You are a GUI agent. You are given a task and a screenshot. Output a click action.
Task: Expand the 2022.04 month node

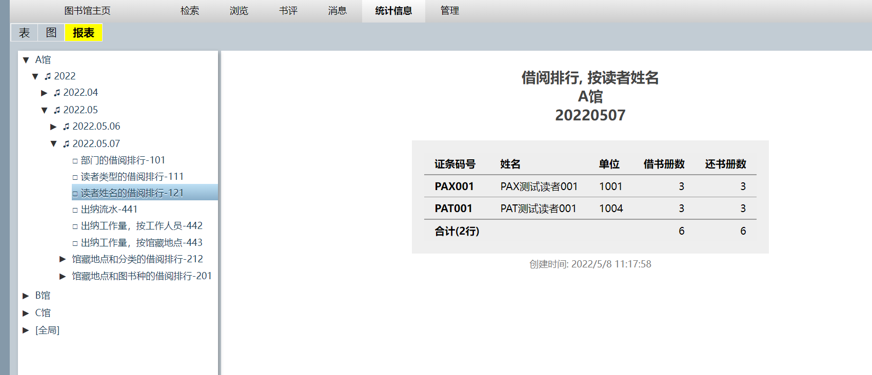click(x=45, y=93)
